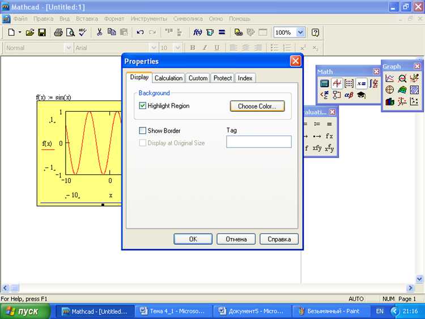This screenshot has height=319, width=425.
Task: Click the Evaluation x= icon in Math palette
Action: (x=362, y=83)
